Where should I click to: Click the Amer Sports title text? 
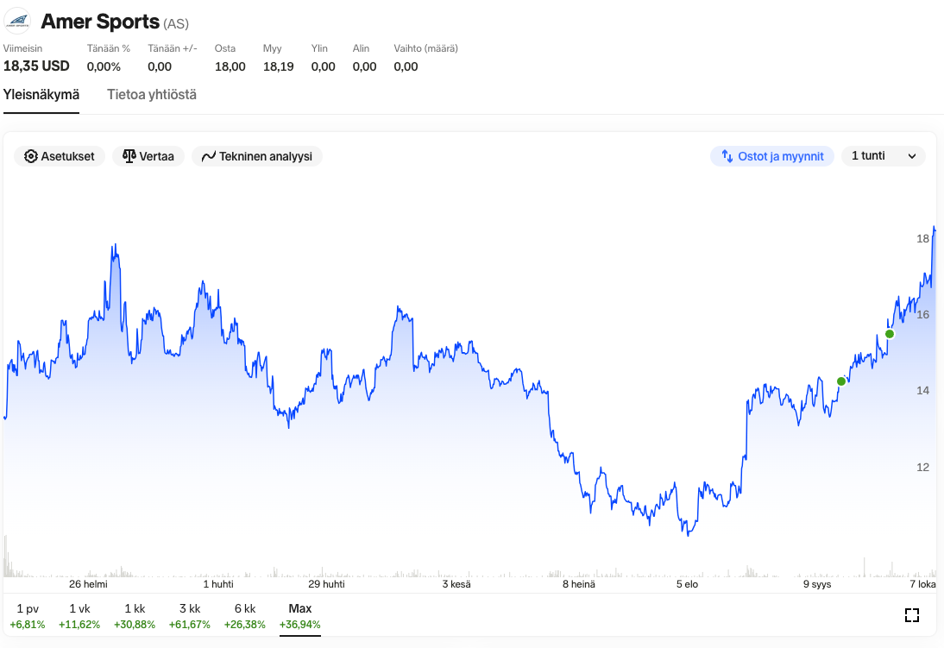100,22
